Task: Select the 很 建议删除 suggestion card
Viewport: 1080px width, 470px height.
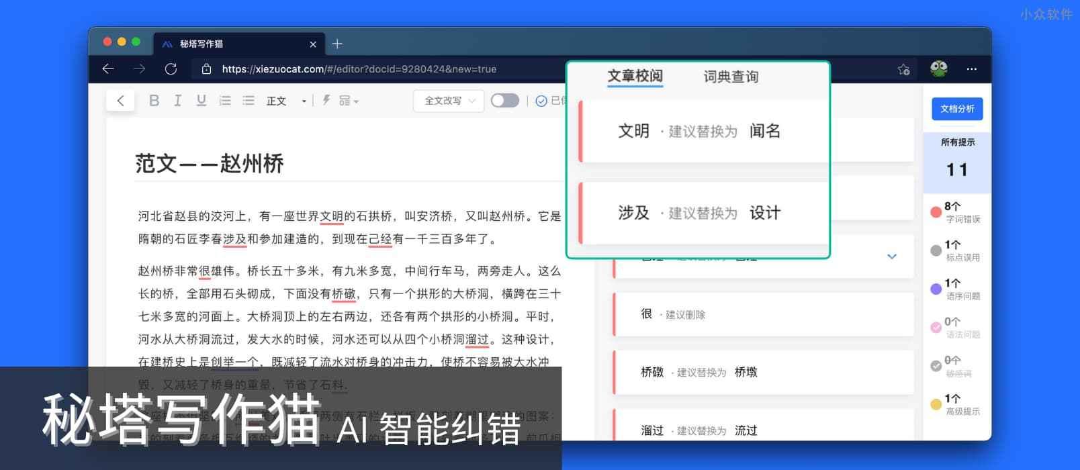Action: pos(763,314)
